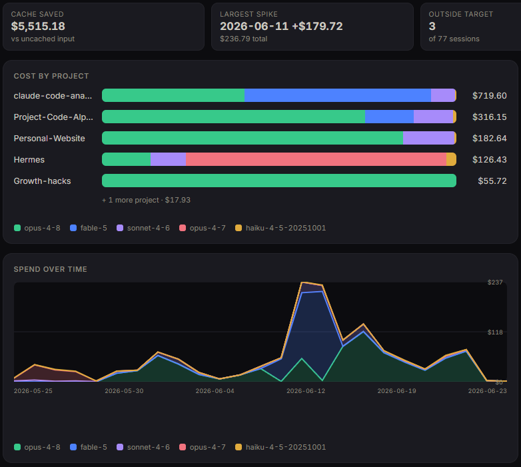The width and height of the screenshot is (521, 467).
Task: Select the Project-Code-Alp... project label
Action: click(x=53, y=117)
